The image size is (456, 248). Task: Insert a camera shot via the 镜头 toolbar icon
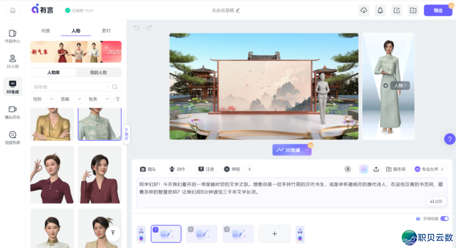(x=148, y=169)
